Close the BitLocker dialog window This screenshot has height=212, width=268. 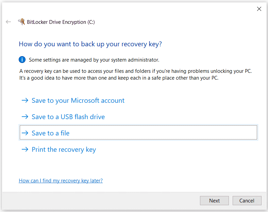click(x=259, y=9)
